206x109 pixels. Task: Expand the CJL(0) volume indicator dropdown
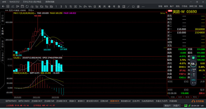click(17, 58)
